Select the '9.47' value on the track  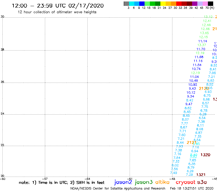point(189,104)
